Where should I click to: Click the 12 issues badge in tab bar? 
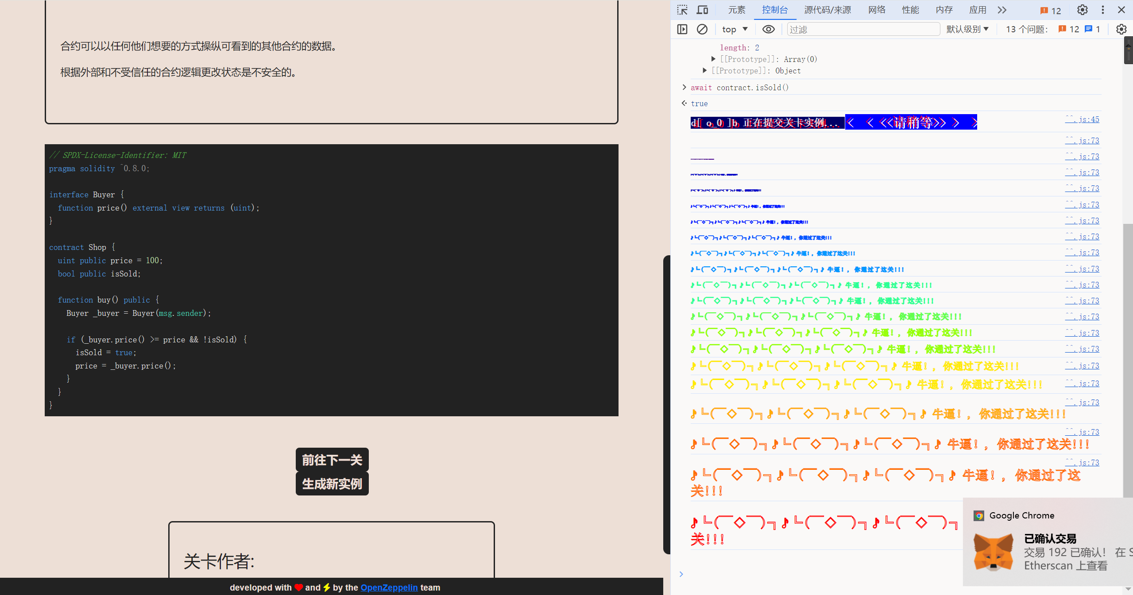[x=1051, y=11]
